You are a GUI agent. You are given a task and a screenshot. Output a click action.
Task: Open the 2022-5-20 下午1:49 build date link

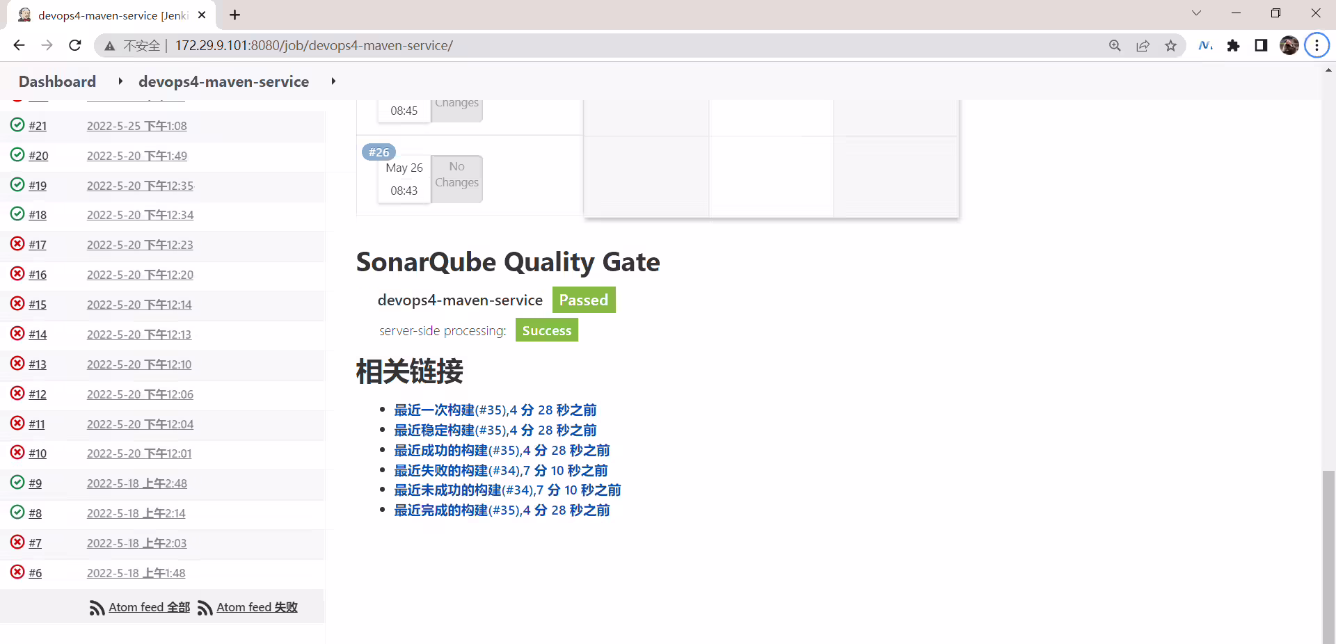point(137,156)
